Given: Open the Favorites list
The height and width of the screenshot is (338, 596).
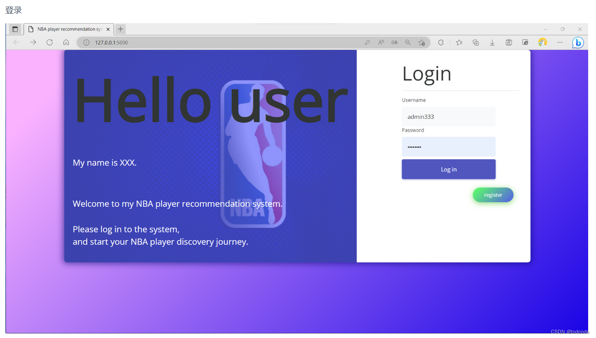Looking at the screenshot, I should pos(459,42).
